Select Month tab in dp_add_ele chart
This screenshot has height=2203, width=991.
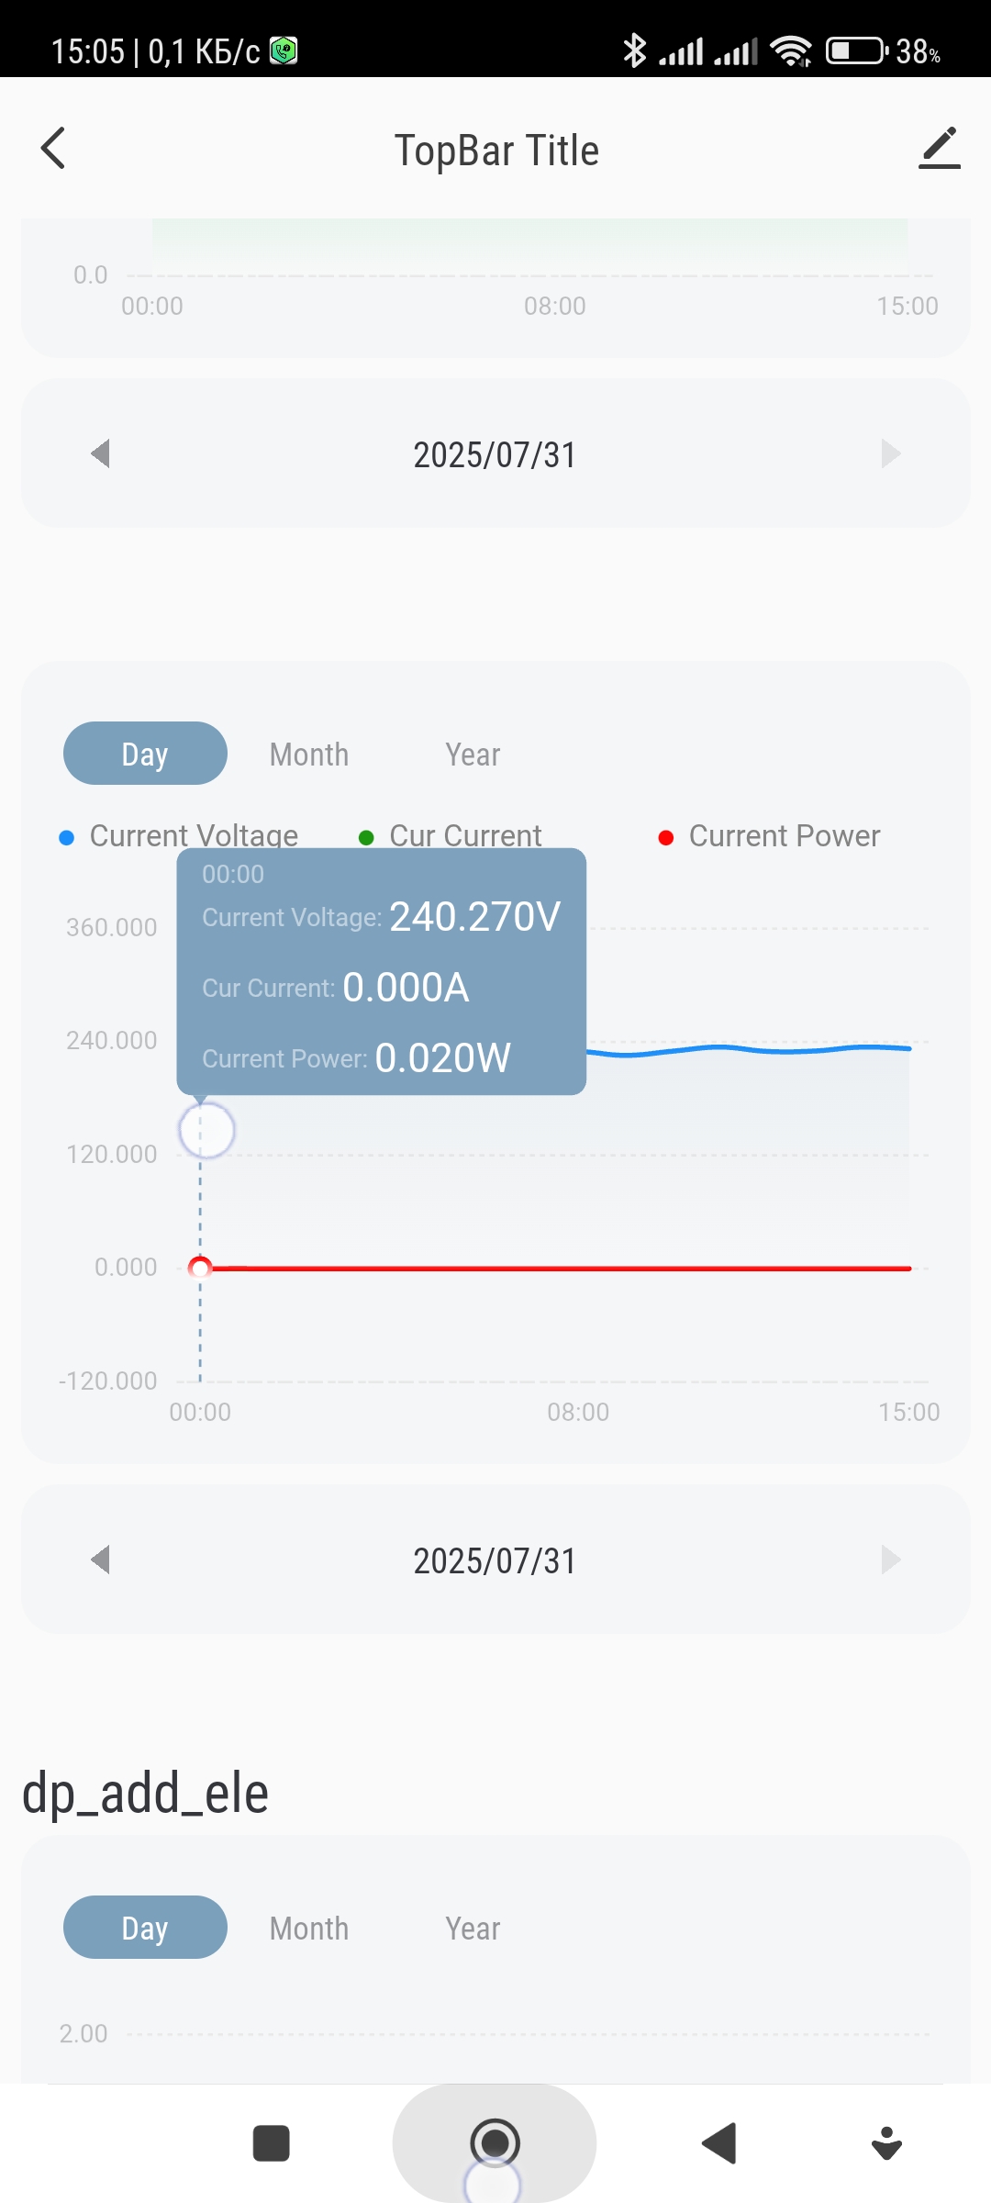click(309, 1929)
